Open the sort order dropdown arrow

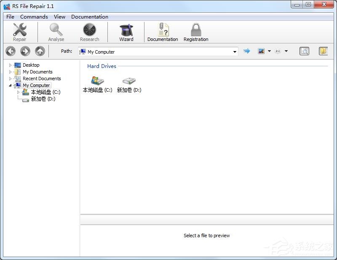pyautogui.click(x=286, y=51)
